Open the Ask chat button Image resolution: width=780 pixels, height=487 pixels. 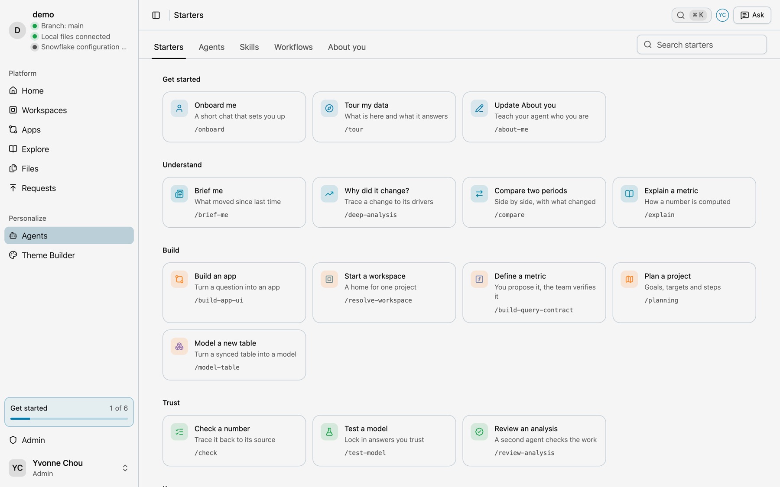coord(752,15)
